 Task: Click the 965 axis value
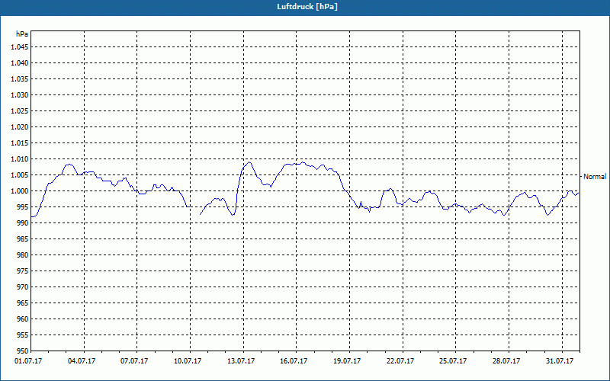click(x=23, y=303)
